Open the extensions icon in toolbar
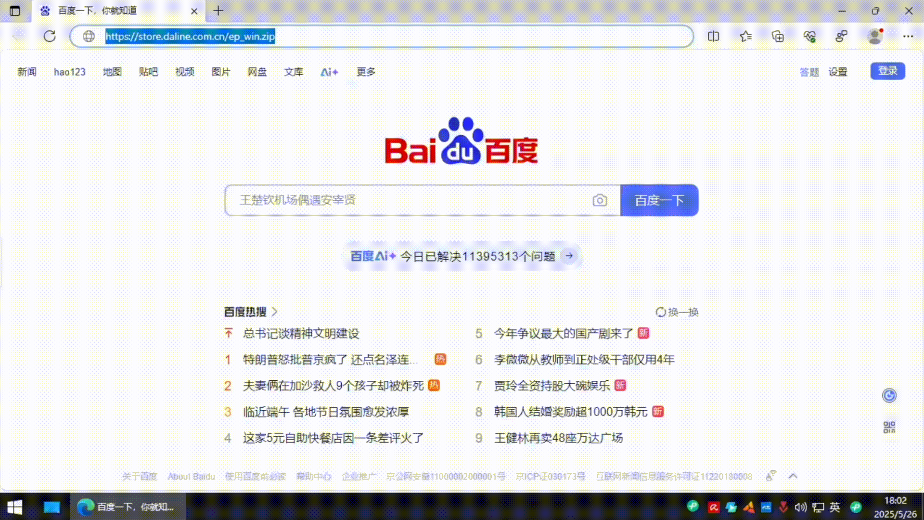 pos(841,36)
